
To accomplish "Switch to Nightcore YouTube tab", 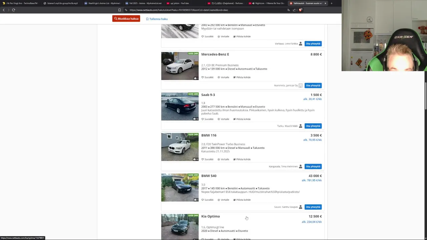I will (266, 3).
